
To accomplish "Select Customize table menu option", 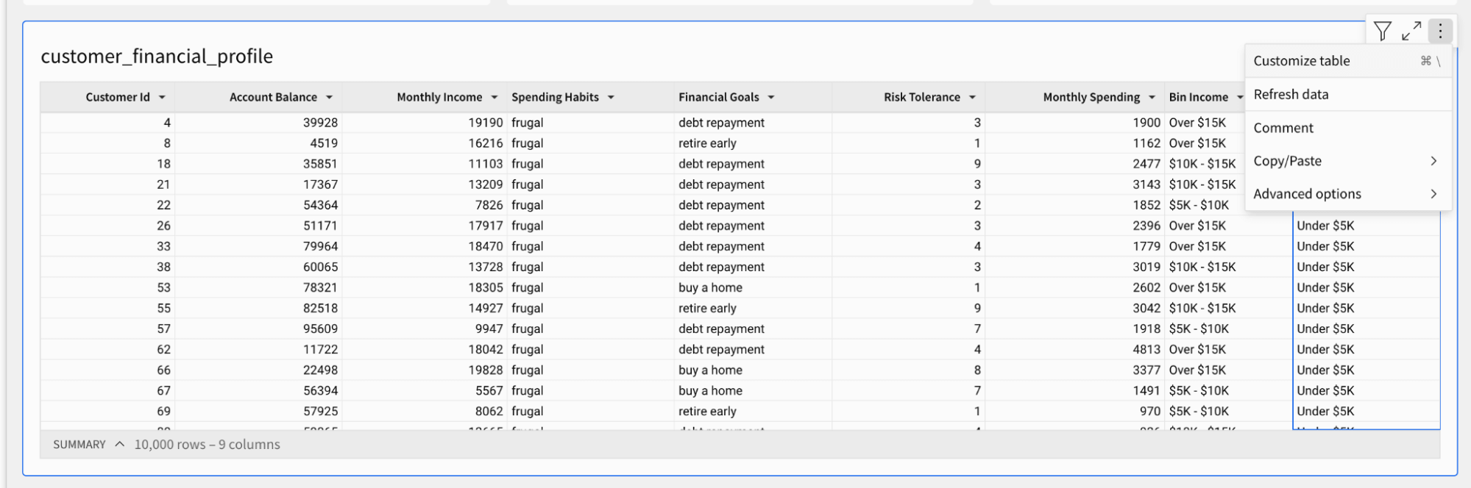I will tap(1302, 61).
